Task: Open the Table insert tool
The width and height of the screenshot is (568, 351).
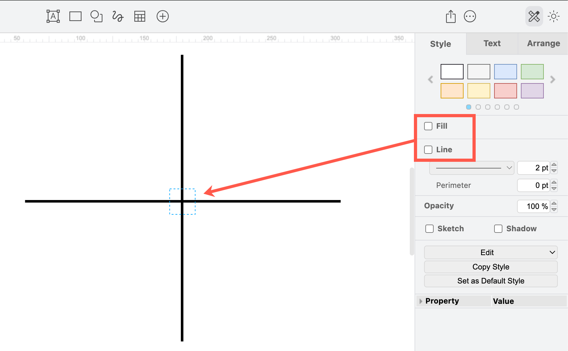Action: 139,16
